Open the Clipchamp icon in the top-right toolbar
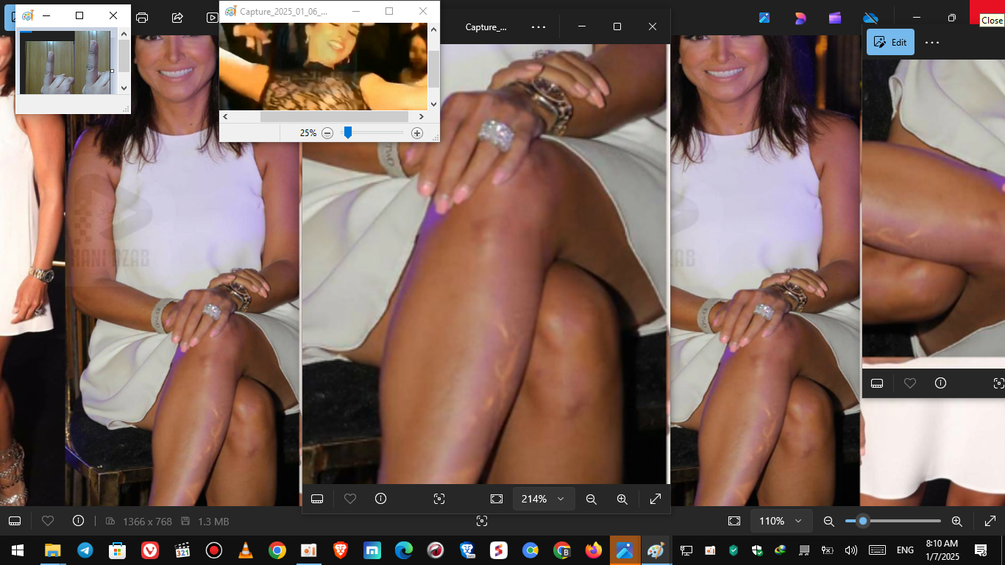Viewport: 1005px width, 565px height. (x=835, y=18)
